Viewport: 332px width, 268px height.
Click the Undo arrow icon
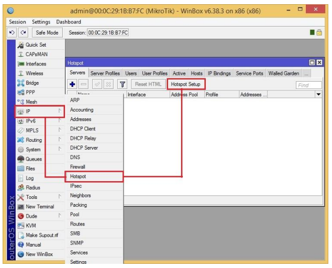coord(12,32)
